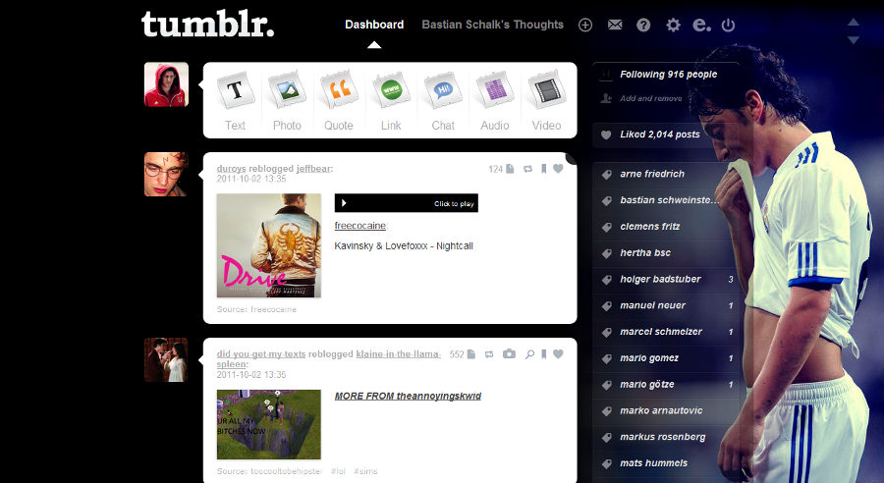Create a new Quote post

[339, 101]
